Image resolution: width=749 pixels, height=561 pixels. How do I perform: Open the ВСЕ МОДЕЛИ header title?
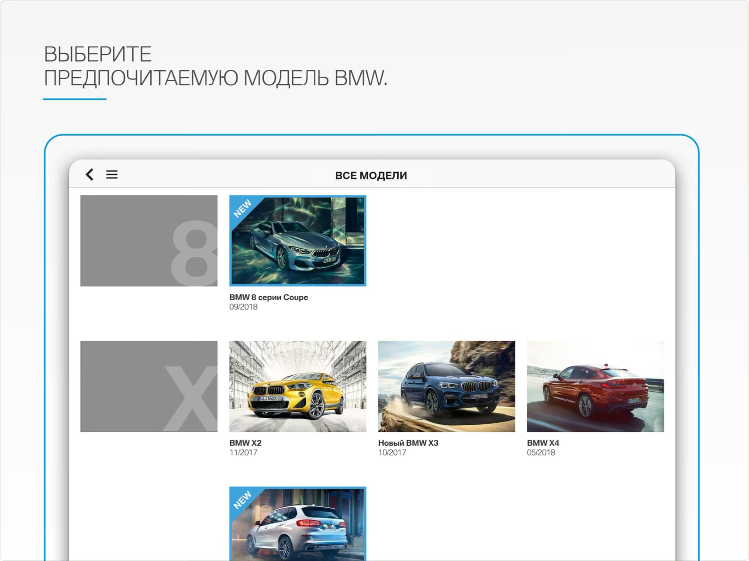point(371,175)
